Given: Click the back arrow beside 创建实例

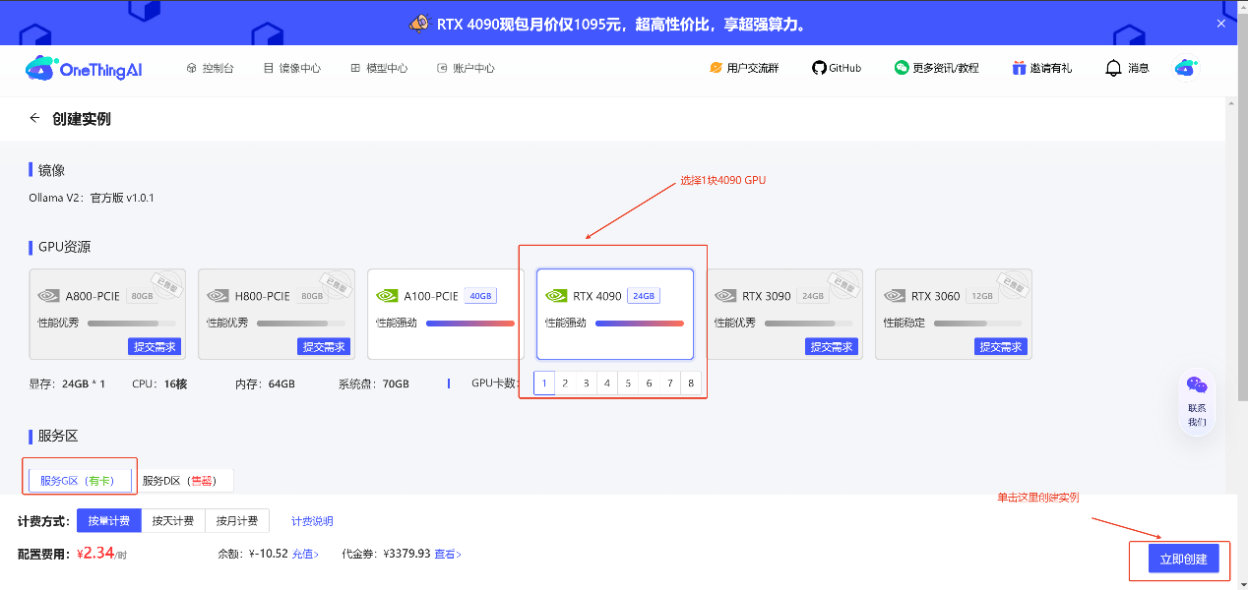Looking at the screenshot, I should coord(34,118).
